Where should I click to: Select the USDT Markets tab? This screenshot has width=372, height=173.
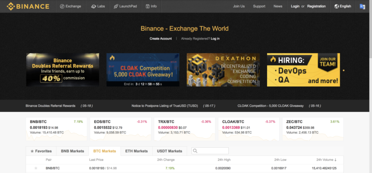click(x=169, y=151)
